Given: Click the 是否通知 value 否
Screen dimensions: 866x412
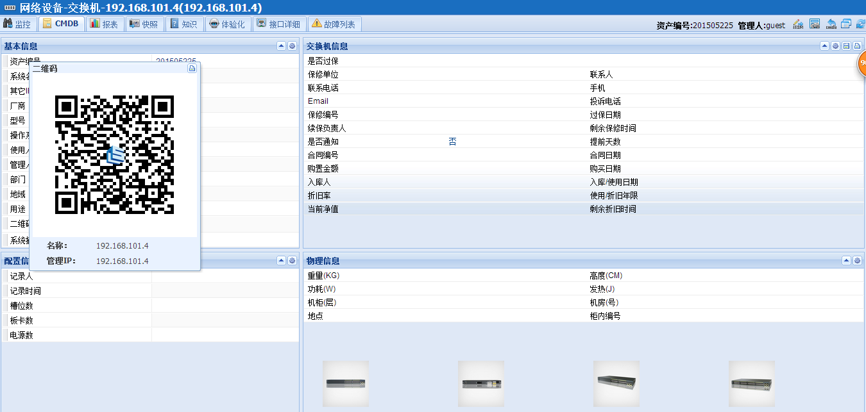Looking at the screenshot, I should (452, 142).
